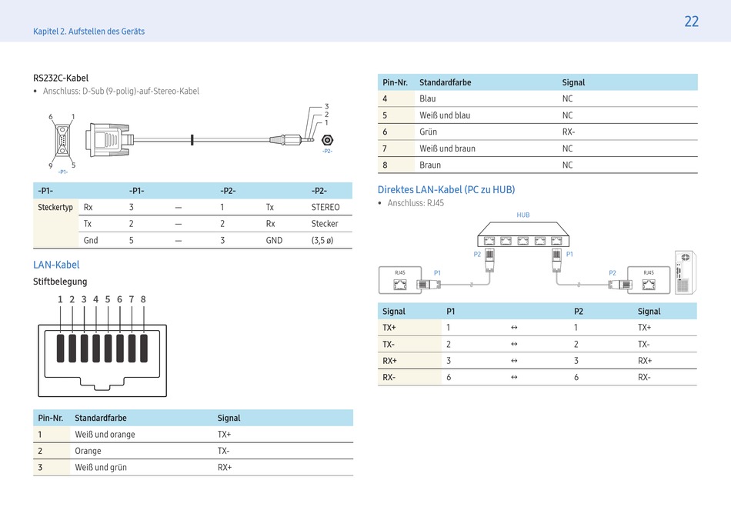Select the RJ45 eight-pin layout diagram
This screenshot has height=517, width=731.
coord(102,355)
